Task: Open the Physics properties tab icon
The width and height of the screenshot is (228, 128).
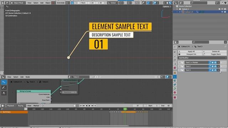Action: click(x=175, y=81)
